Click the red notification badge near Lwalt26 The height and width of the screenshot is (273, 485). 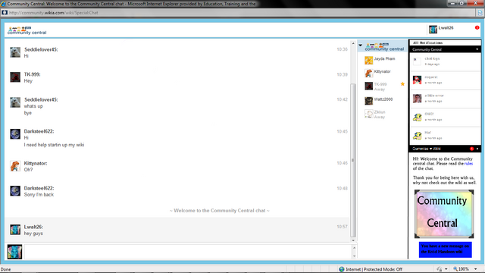pos(477,27)
